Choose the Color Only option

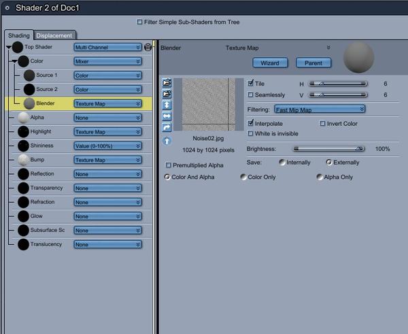point(243,177)
